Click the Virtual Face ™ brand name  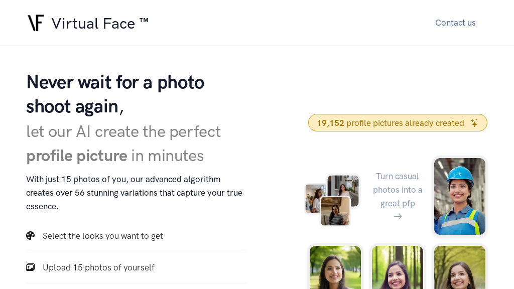(x=100, y=23)
